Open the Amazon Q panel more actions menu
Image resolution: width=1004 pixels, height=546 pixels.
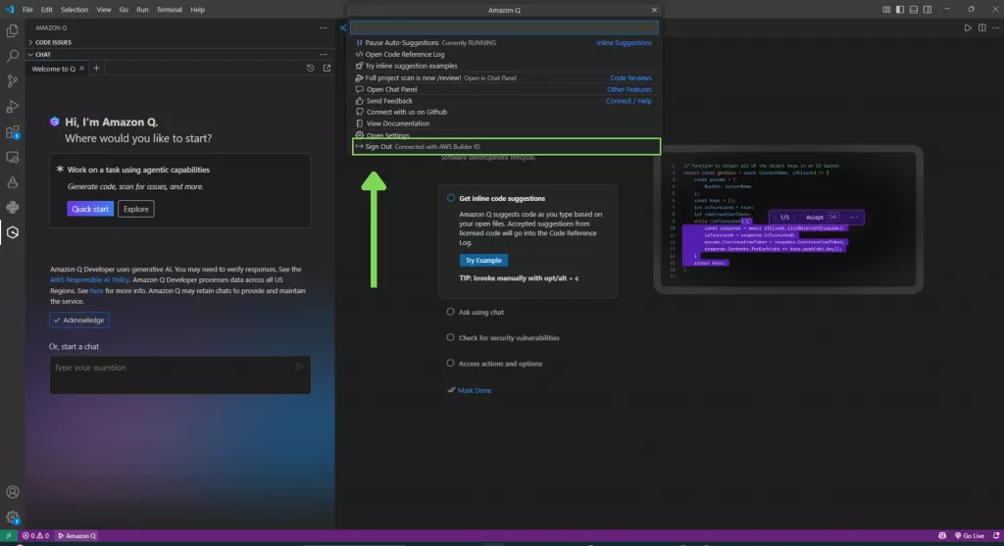(324, 27)
